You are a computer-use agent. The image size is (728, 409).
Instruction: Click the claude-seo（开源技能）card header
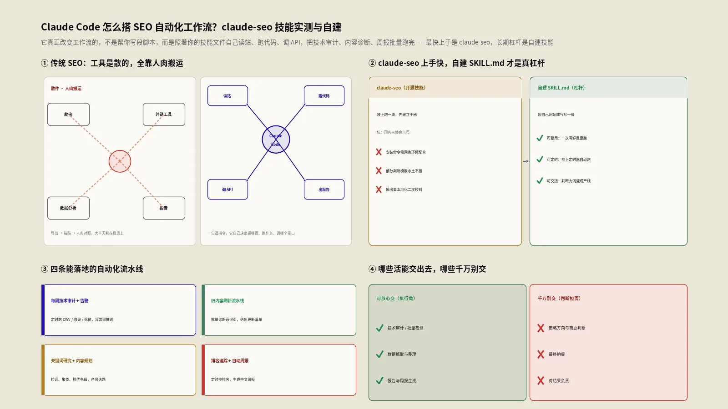coord(445,88)
